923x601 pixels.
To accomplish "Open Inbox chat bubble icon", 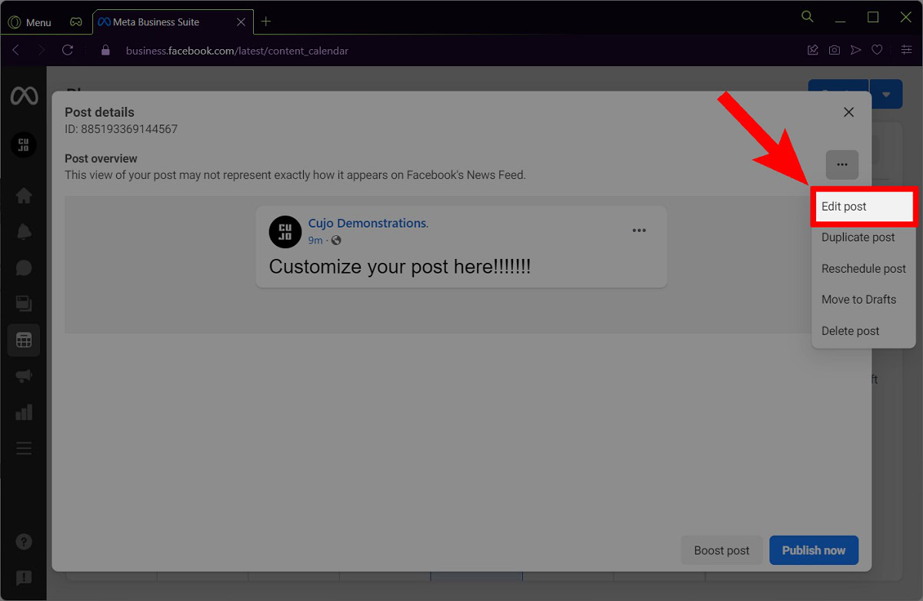I will 24,267.
